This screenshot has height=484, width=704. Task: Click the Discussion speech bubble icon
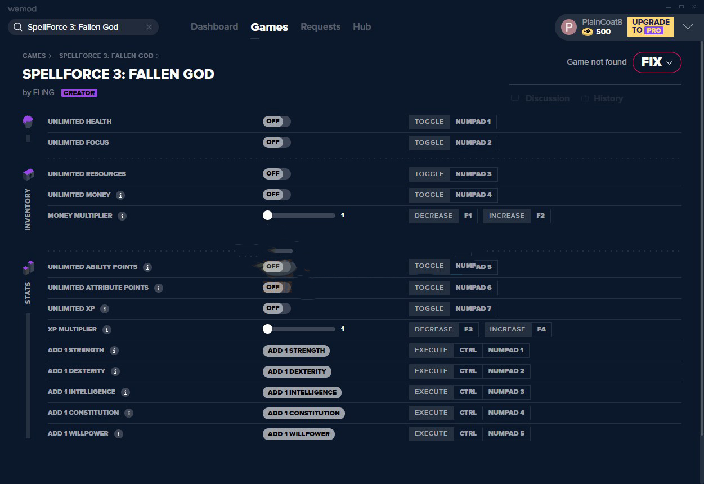coord(515,98)
